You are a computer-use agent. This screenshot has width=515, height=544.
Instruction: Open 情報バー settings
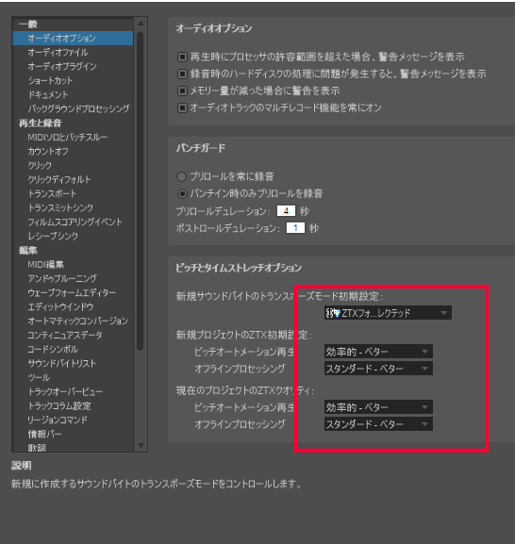tap(44, 435)
